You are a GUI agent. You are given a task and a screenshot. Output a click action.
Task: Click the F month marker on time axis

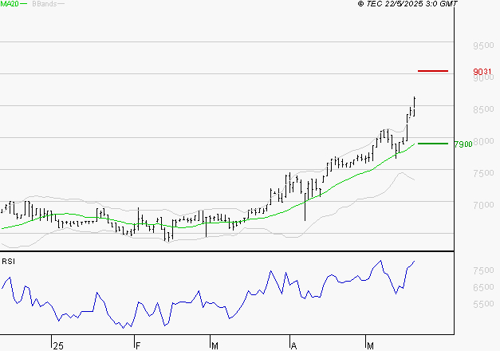point(137,345)
